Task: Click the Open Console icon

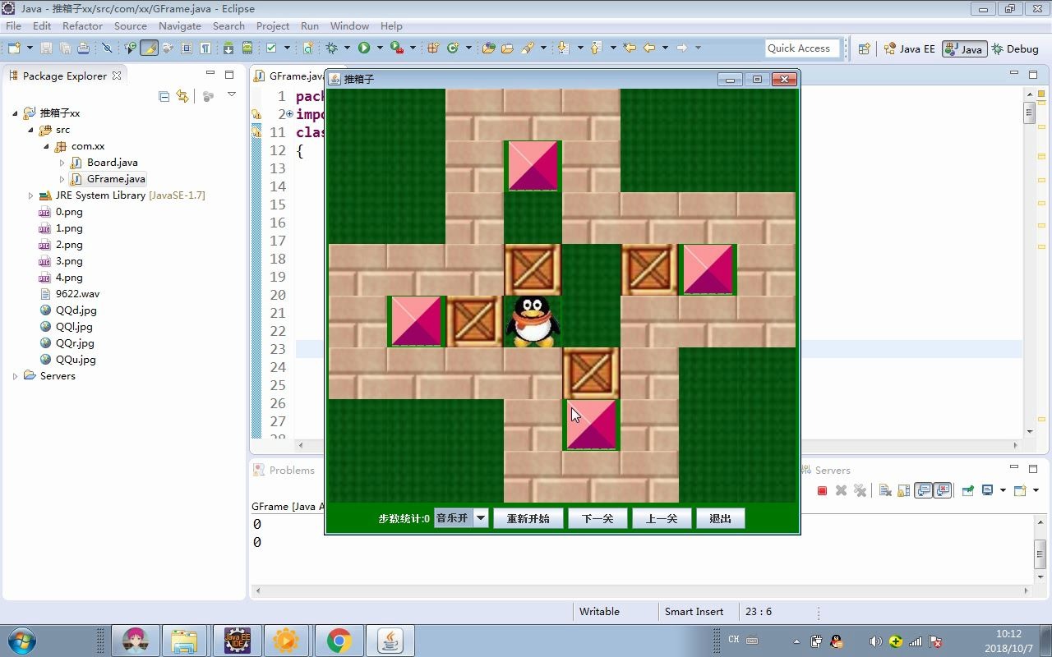Action: tap(1020, 490)
